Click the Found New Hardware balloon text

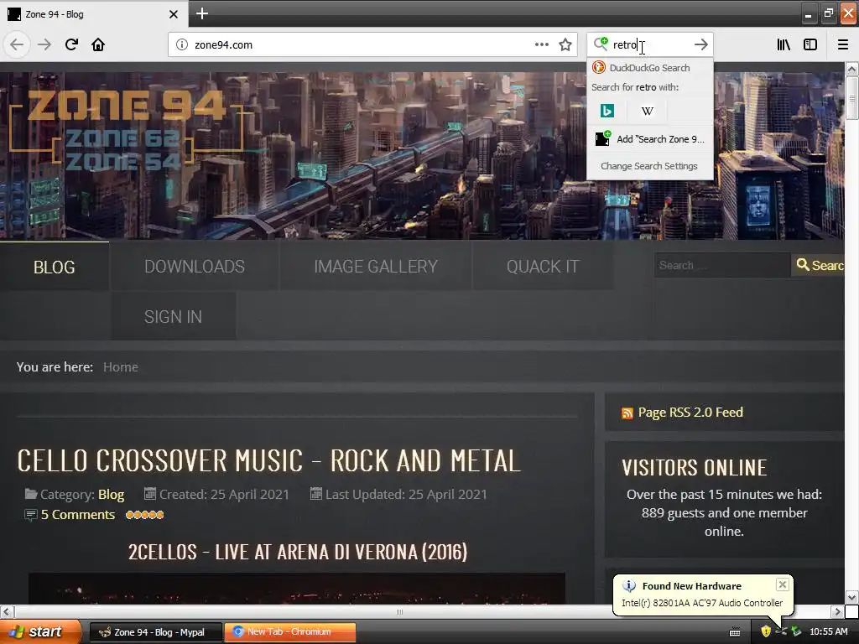pyautogui.click(x=702, y=602)
